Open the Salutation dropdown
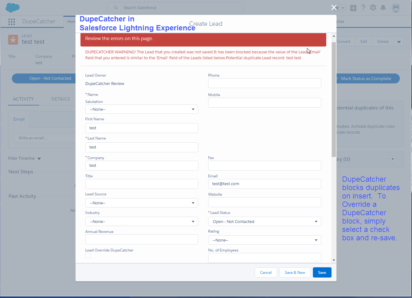Viewport: 412px width, 298px height. tap(142, 109)
